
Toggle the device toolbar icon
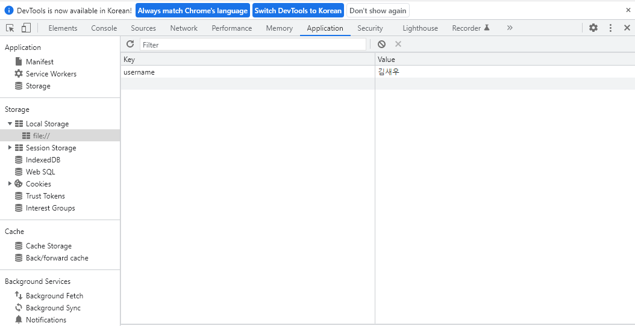(26, 28)
